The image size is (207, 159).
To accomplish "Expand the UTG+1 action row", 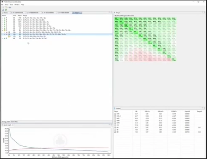I will click(x=3, y=20).
